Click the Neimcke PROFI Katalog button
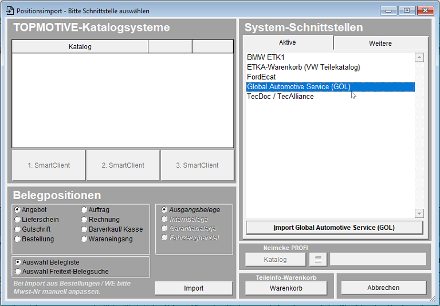440x306 pixels. coord(275,260)
